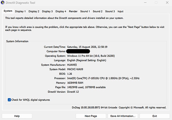This screenshot has height=120, width=172.
Task: Select the Sound 2 tab
Action: click(98, 11)
